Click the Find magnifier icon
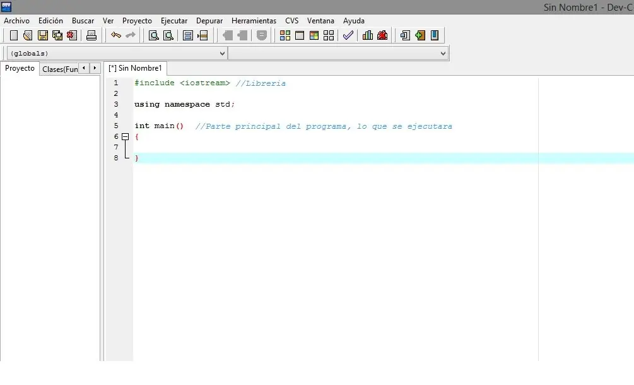Screen dimensions: 634x385 pos(153,35)
